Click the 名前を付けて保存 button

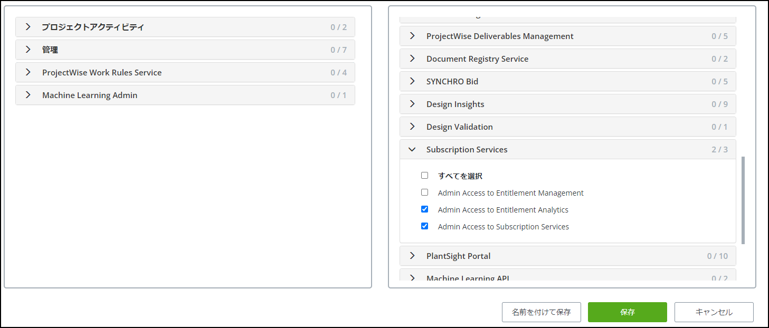pyautogui.click(x=541, y=312)
